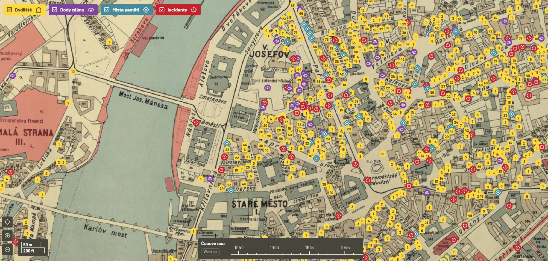Jump to 1944 on the timeline
The height and width of the screenshot is (261, 548).
click(x=310, y=248)
